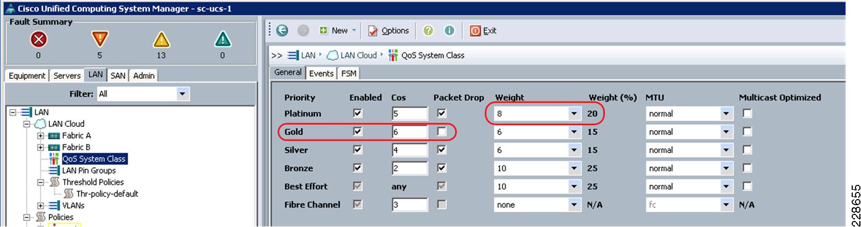Click LAN Cloud breadcrumb link
The height and width of the screenshot is (227, 861).
pos(359,55)
